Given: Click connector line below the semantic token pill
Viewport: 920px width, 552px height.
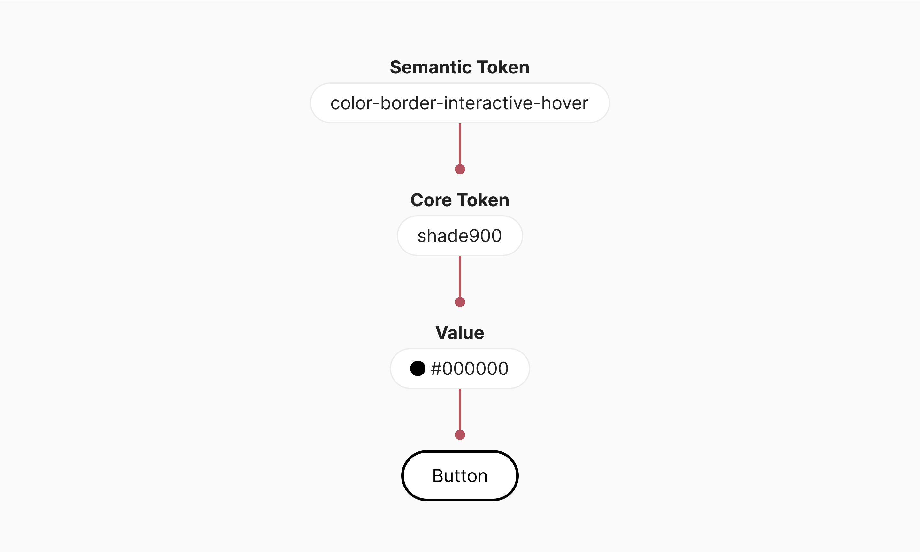Looking at the screenshot, I should click(460, 143).
